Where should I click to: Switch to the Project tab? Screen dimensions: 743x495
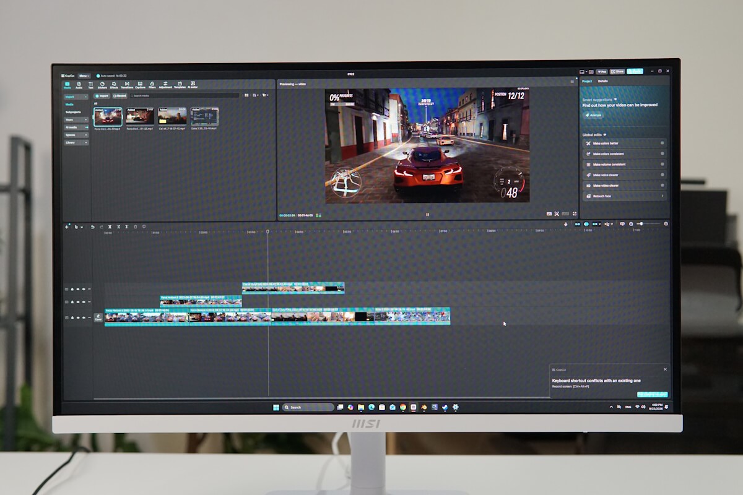point(587,81)
